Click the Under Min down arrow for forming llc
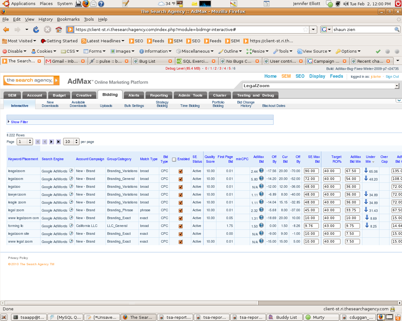The width and height of the screenshot is (402, 321). (x=367, y=225)
